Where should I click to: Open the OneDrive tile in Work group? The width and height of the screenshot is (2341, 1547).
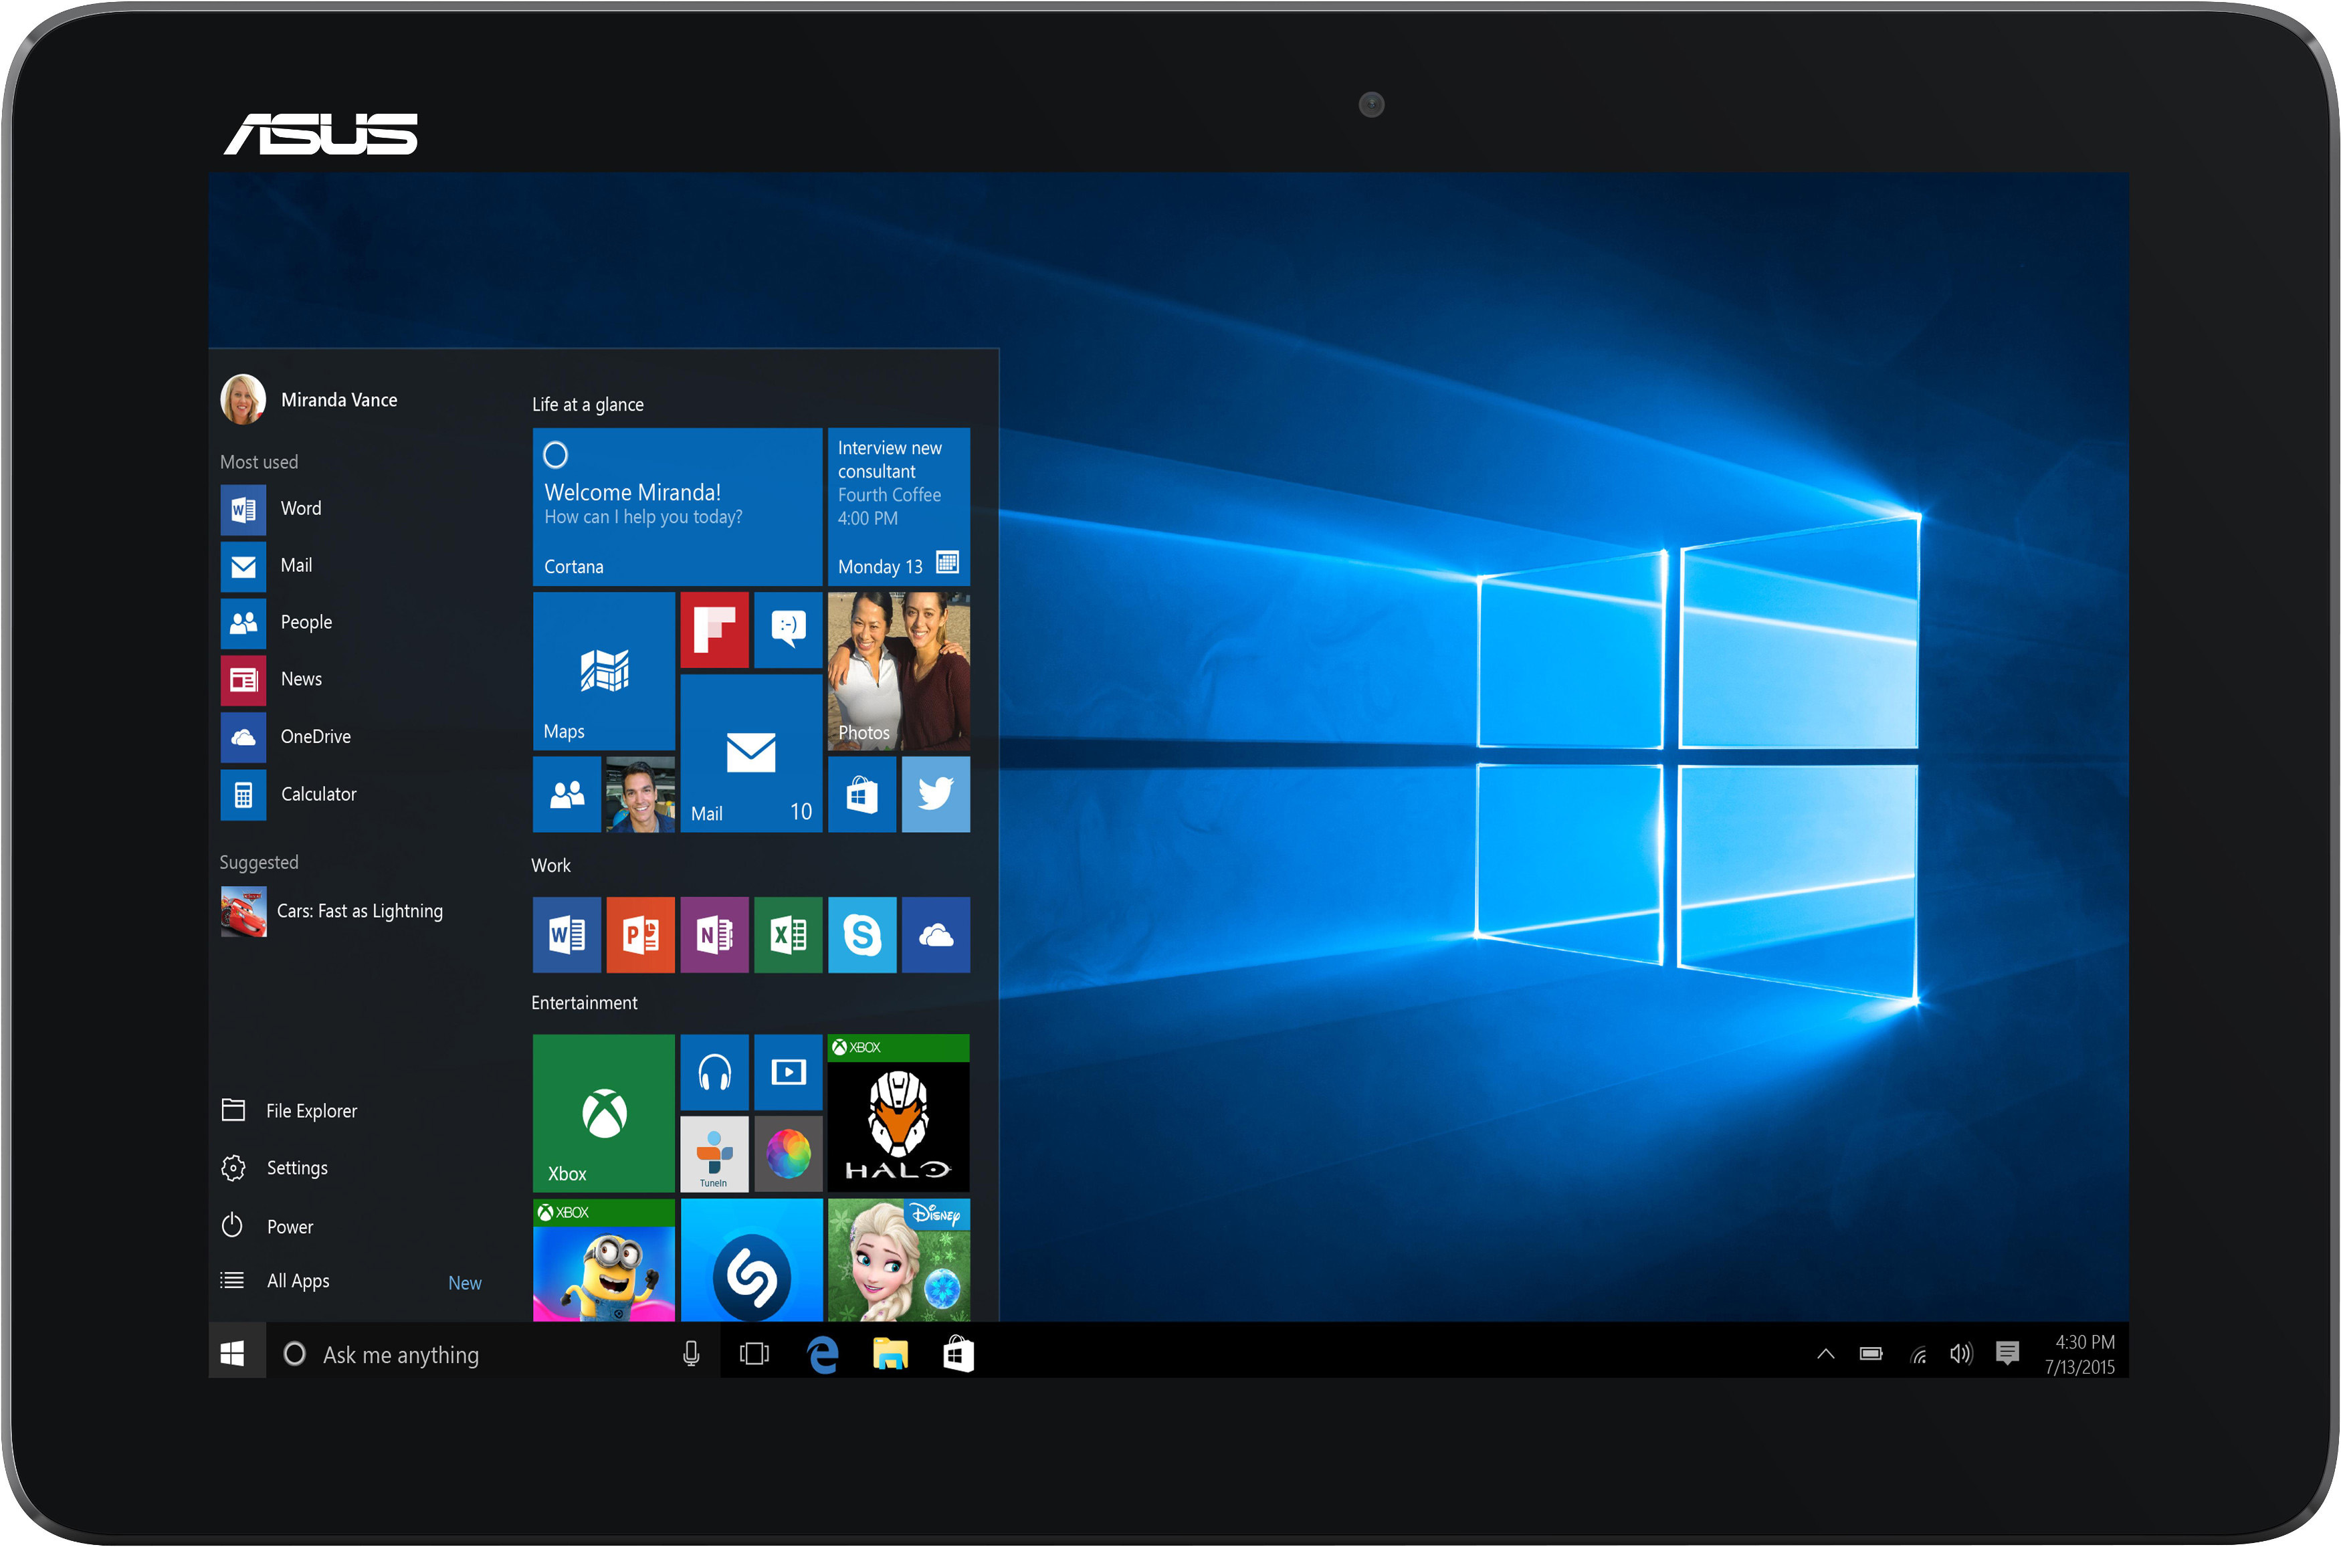(935, 934)
